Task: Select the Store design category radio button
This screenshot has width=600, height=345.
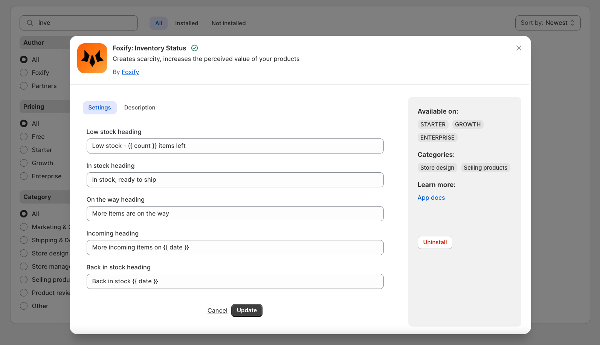Action: [24, 253]
